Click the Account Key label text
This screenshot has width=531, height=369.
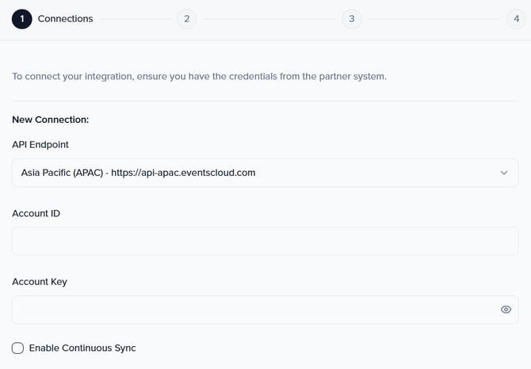click(40, 282)
